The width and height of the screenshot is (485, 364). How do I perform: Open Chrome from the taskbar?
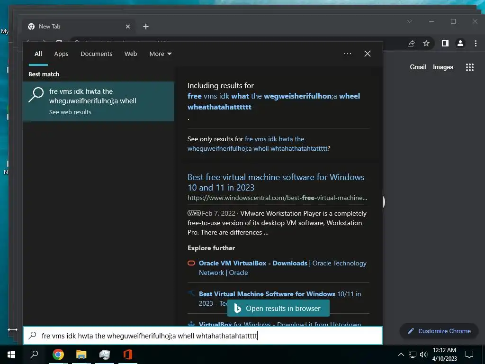[x=58, y=355]
